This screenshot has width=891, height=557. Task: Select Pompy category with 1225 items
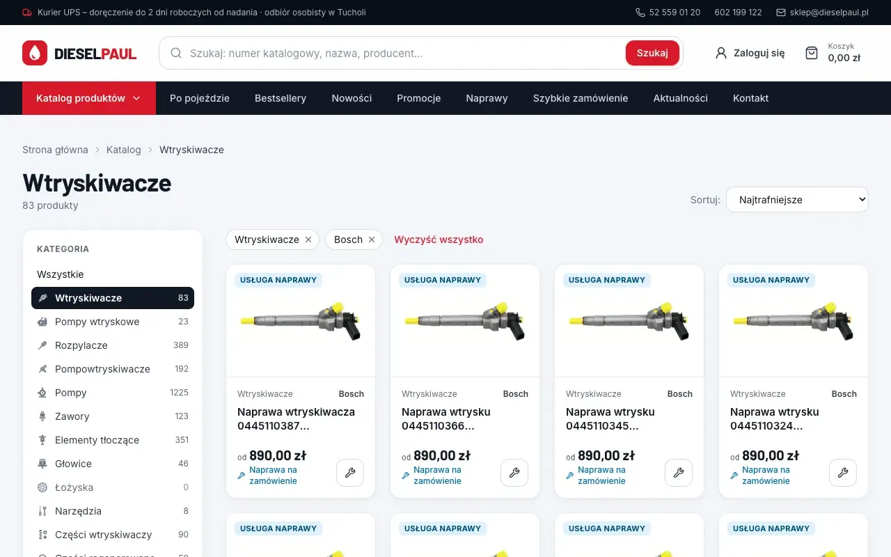click(x=113, y=393)
